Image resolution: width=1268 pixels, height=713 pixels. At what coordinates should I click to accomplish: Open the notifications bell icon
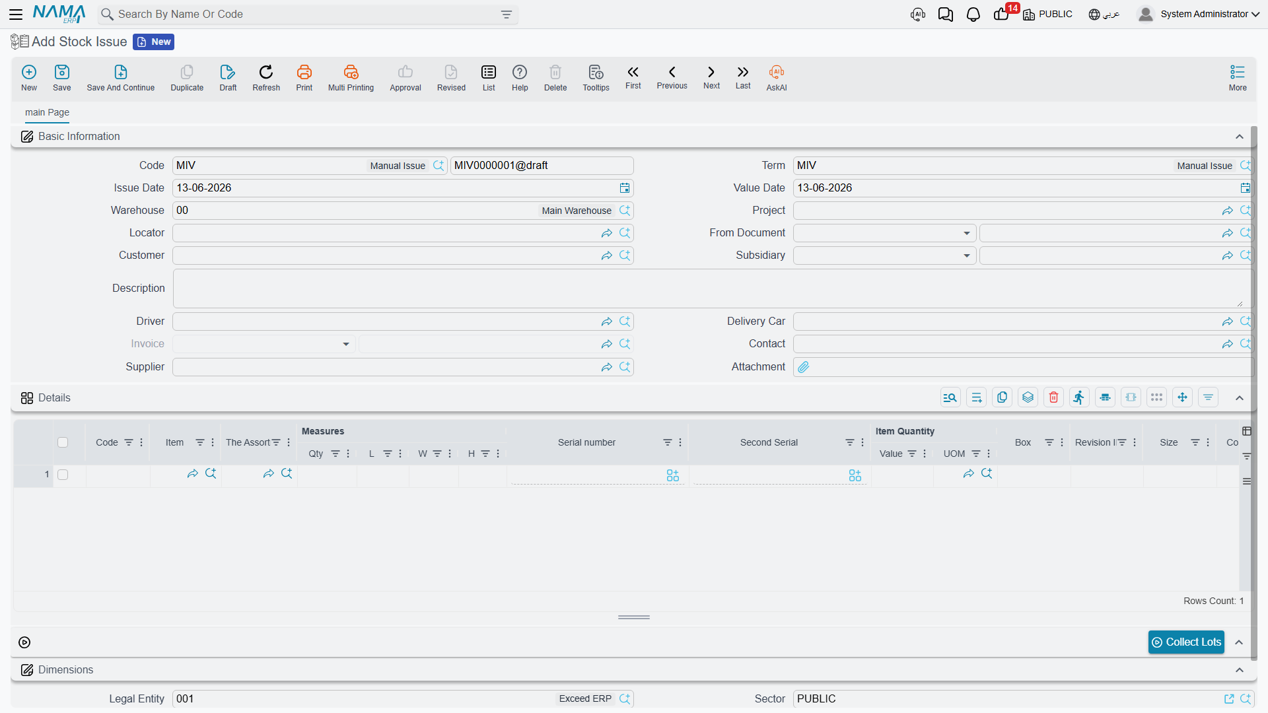tap(973, 15)
